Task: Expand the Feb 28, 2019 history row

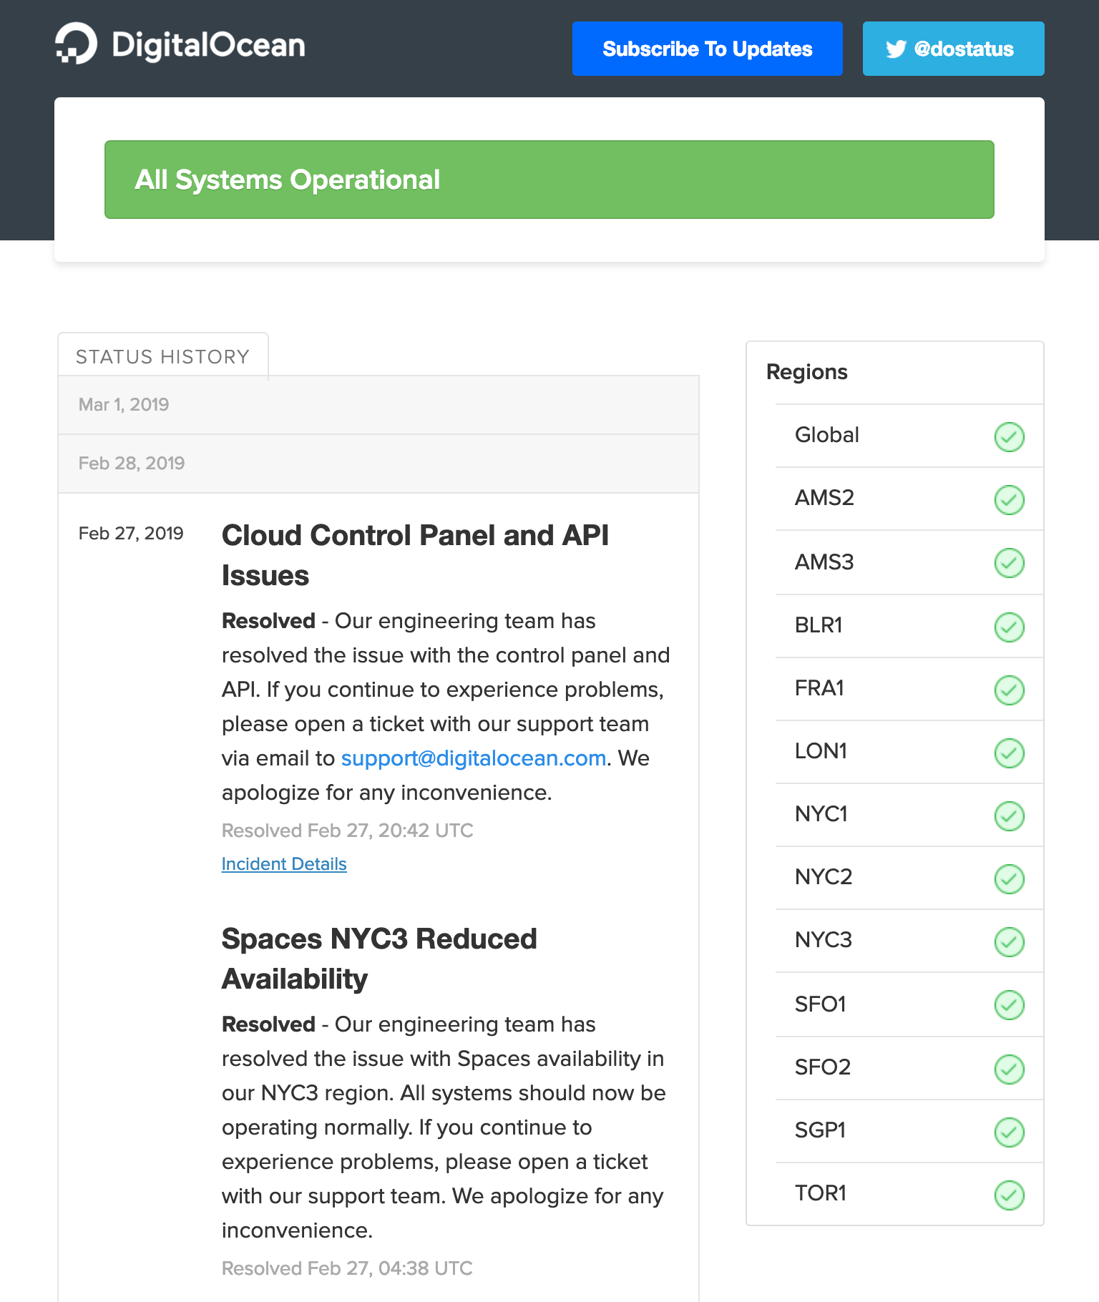Action: click(x=378, y=464)
